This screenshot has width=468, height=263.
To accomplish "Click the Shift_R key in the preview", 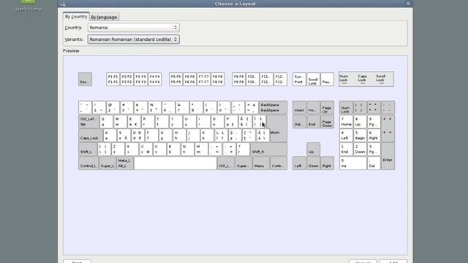I will point(268,149).
